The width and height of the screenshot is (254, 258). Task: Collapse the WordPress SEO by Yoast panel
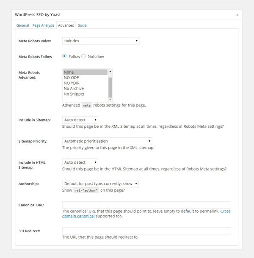pos(237,15)
